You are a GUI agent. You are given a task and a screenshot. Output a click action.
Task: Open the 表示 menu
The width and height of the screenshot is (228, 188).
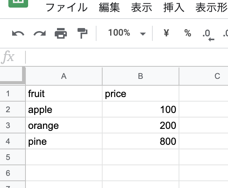[142, 8]
